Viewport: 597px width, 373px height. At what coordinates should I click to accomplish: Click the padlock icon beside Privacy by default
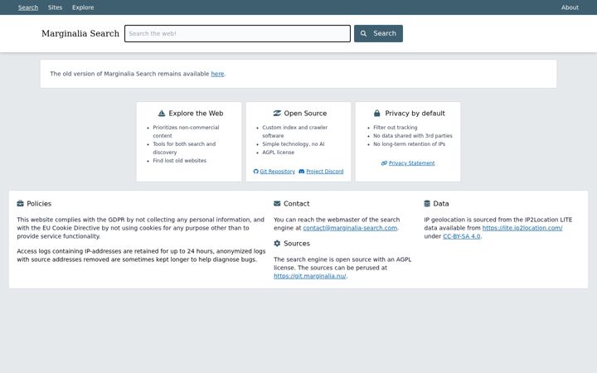pyautogui.click(x=377, y=113)
